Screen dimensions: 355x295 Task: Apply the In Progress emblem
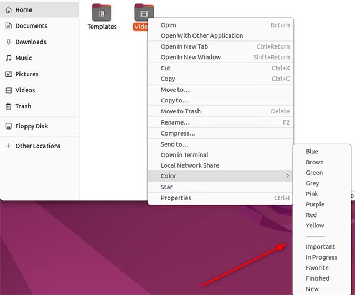coord(322,257)
